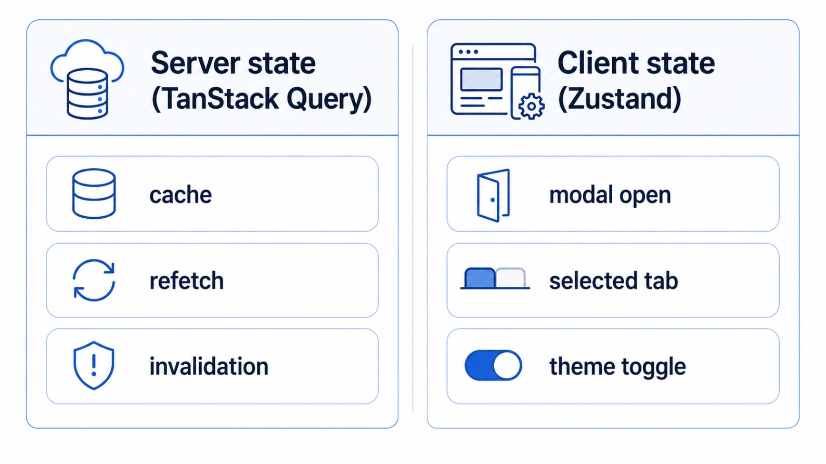Click the '(Zustand)' heading line
Viewport: 826px width, 464px height.
pos(619,98)
